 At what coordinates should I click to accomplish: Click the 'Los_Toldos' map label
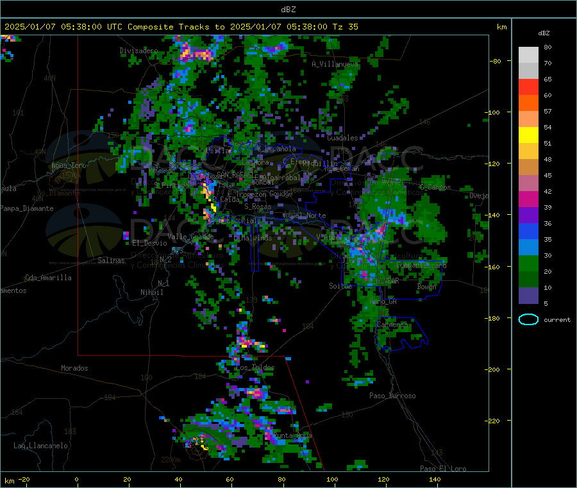pos(255,367)
